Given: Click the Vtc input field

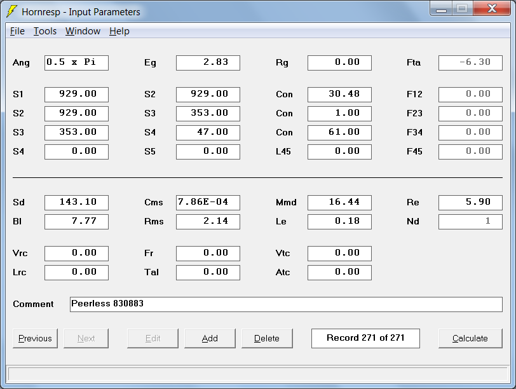Looking at the screenshot, I should (339, 254).
